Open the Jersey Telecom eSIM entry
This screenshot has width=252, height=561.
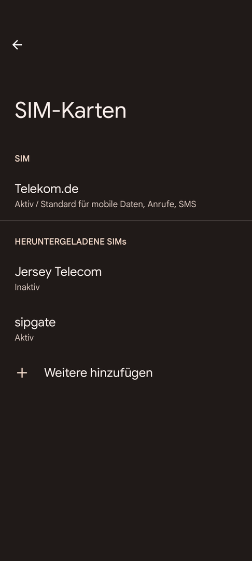click(x=126, y=278)
